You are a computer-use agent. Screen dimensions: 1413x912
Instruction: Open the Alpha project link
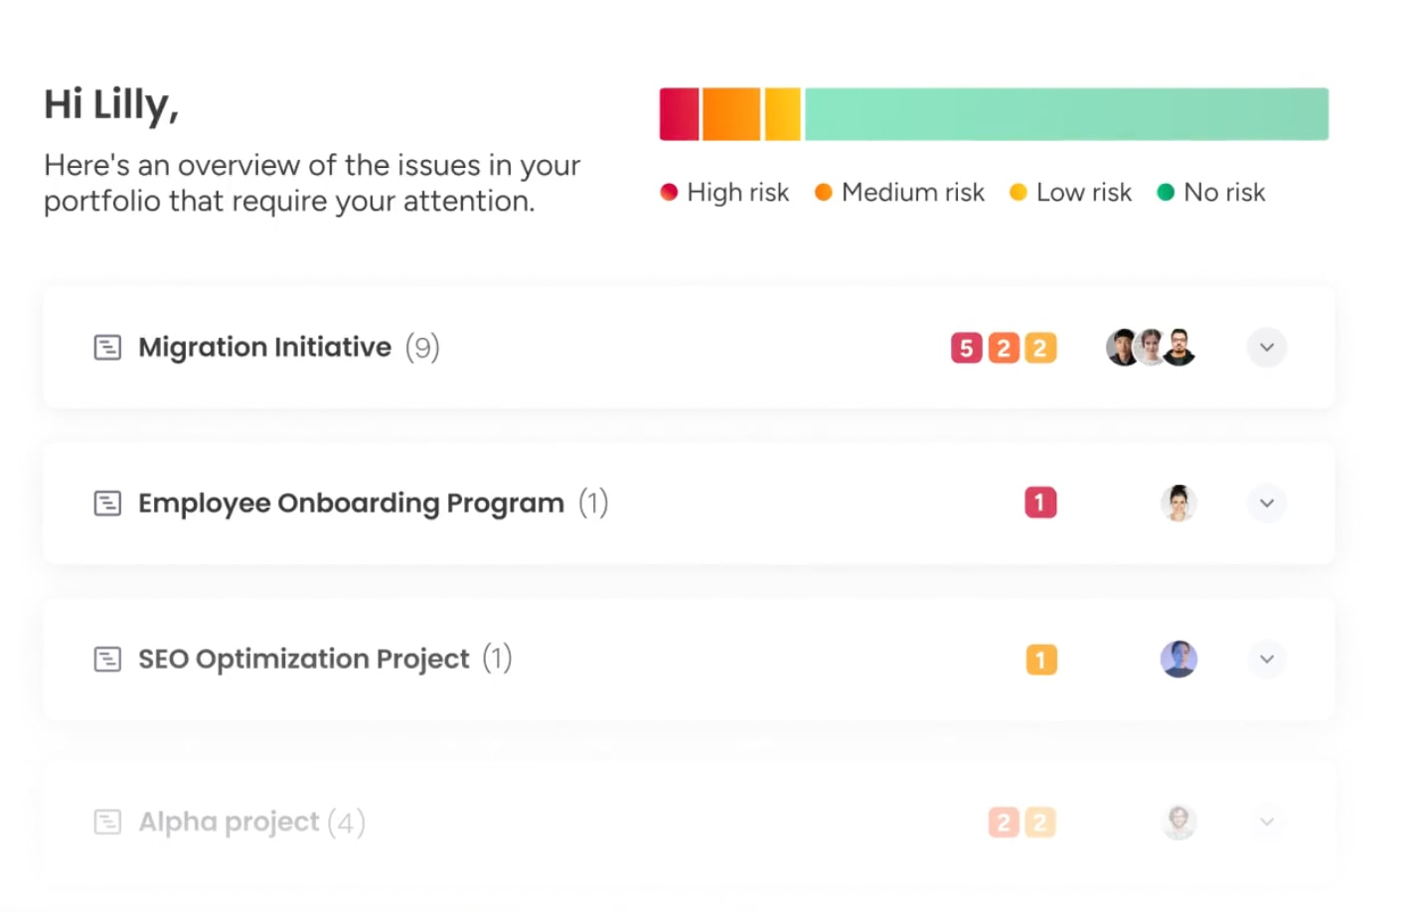[x=228, y=822]
